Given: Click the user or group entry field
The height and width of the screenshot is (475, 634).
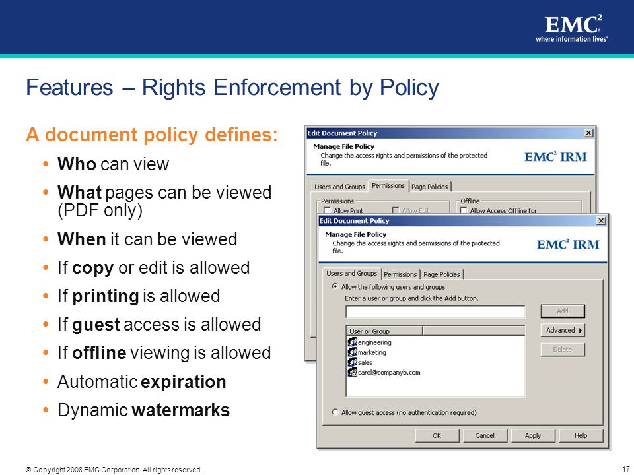Looking at the screenshot, I should [435, 312].
